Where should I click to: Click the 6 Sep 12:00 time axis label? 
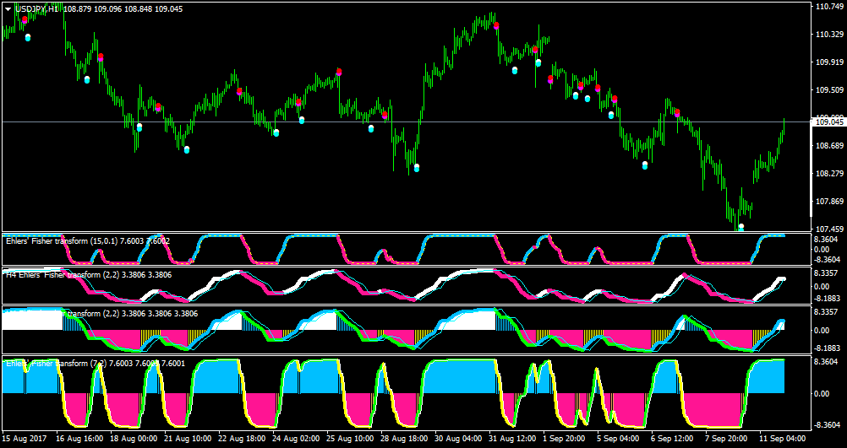[x=672, y=438]
